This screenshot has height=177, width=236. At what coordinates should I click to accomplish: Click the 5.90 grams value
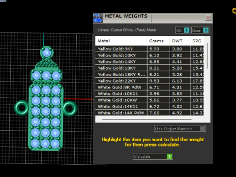[154, 49]
